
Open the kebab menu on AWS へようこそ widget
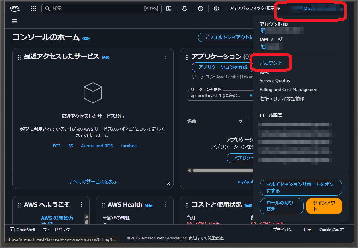81,204
